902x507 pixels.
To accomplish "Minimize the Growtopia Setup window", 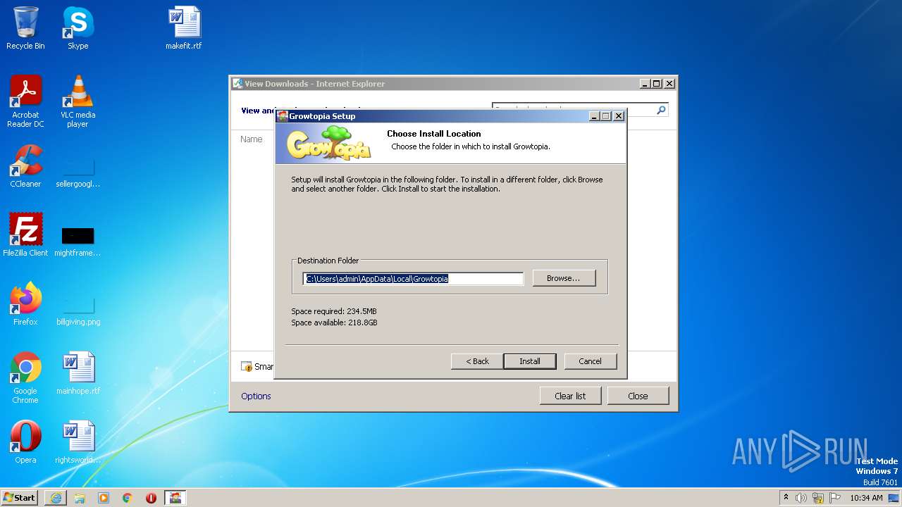I will click(x=594, y=116).
